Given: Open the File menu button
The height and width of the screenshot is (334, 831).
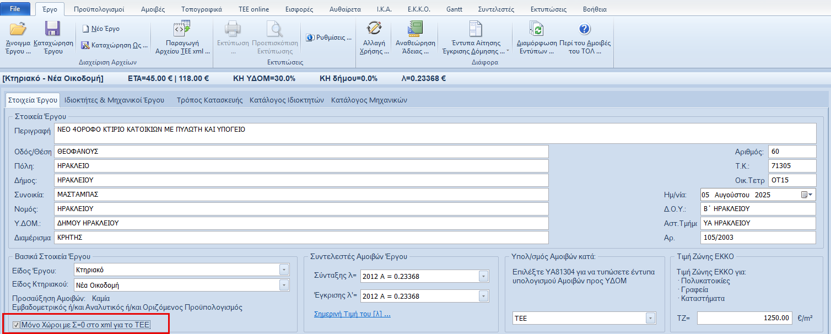Looking at the screenshot, I should (x=16, y=9).
